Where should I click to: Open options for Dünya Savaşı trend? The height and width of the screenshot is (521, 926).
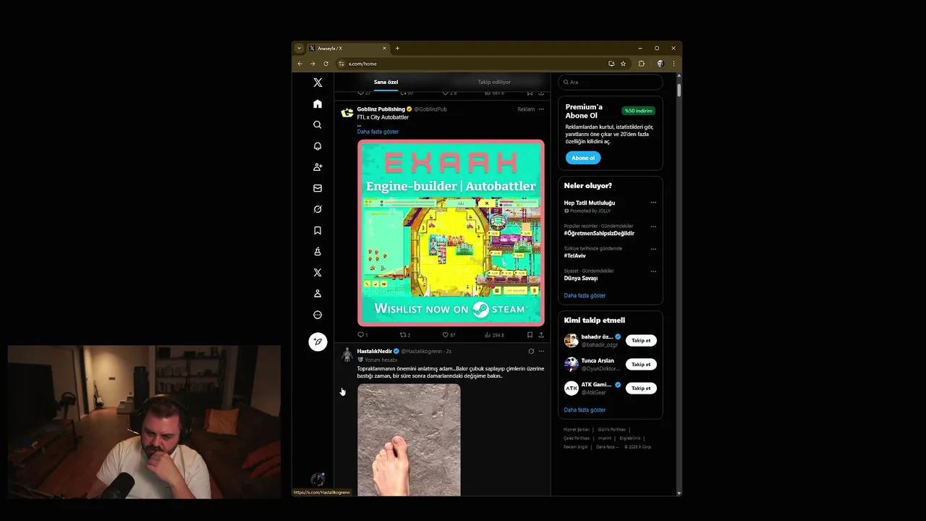point(653,271)
